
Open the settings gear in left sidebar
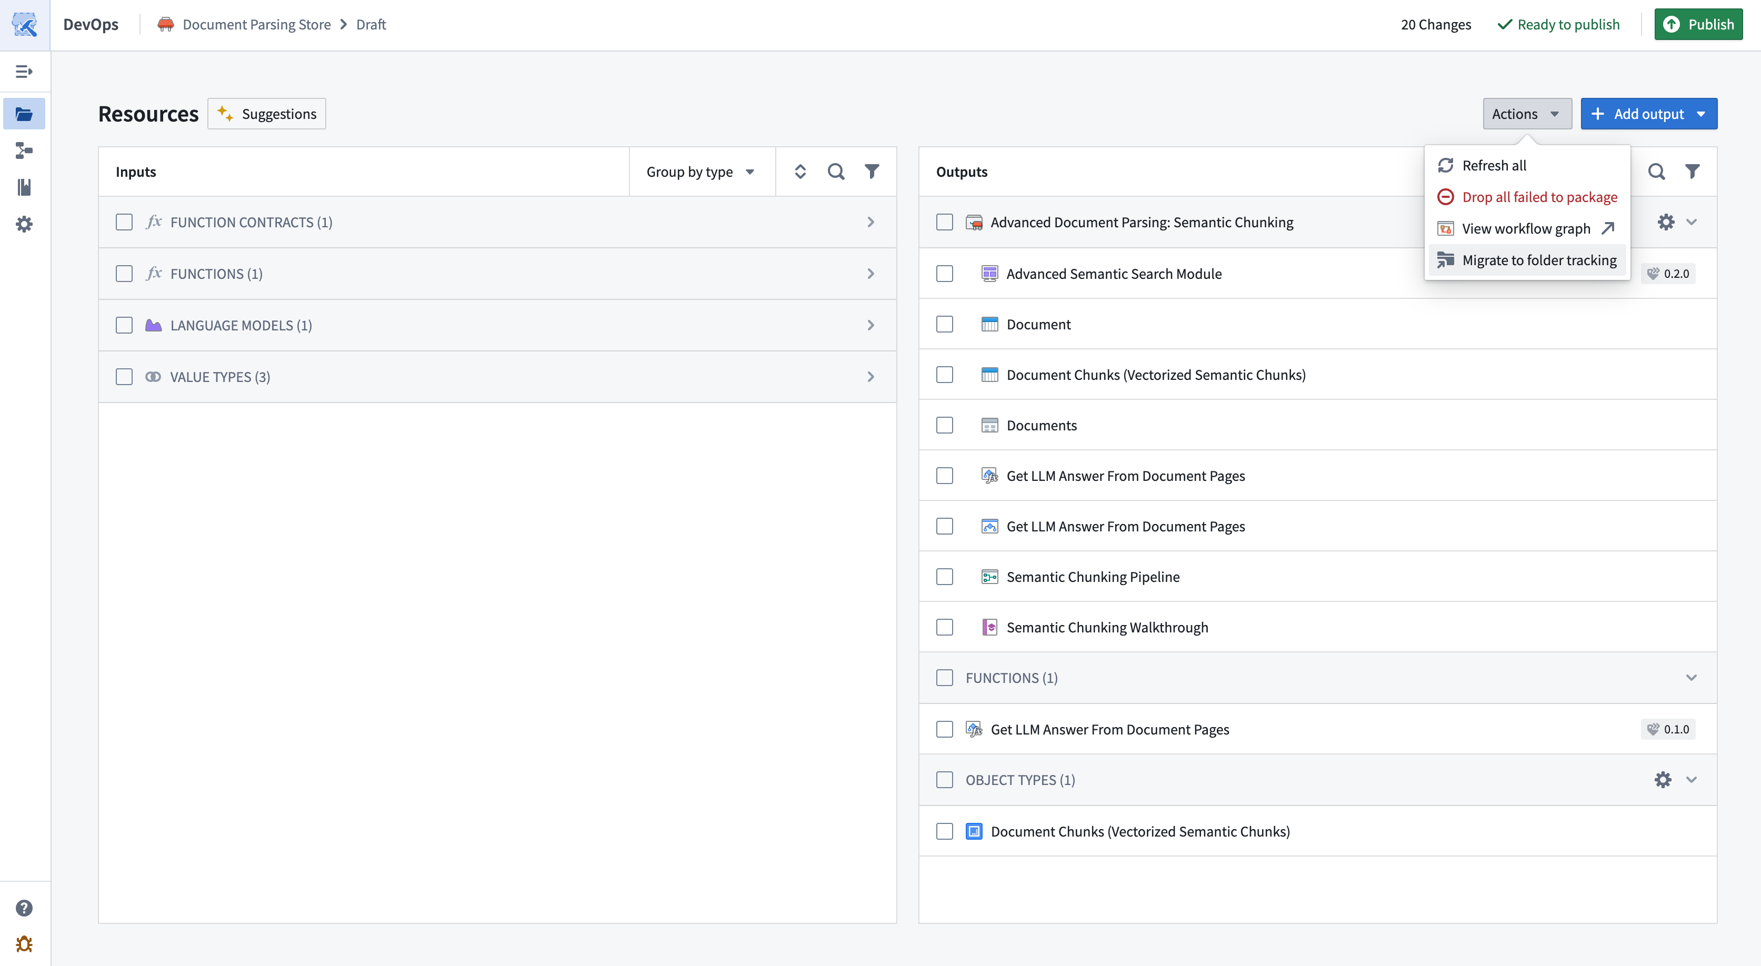click(x=25, y=224)
